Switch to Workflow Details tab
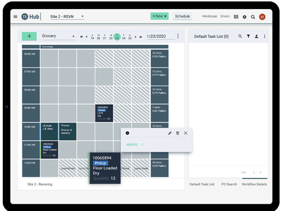Viewport: 281px width, 211px height. coord(254,184)
